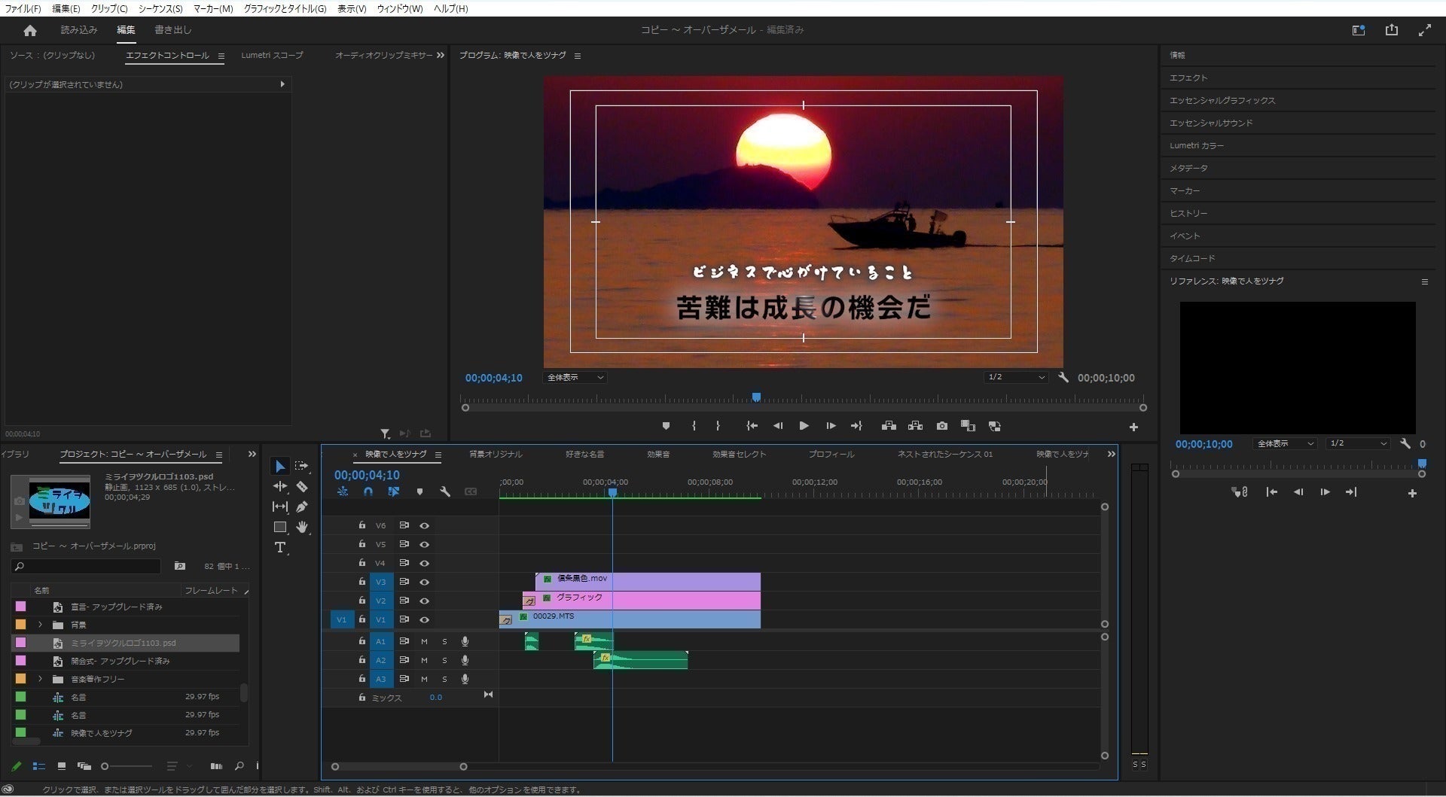The image size is (1446, 797).
Task: Click the Home icon
Action: pyautogui.click(x=30, y=30)
